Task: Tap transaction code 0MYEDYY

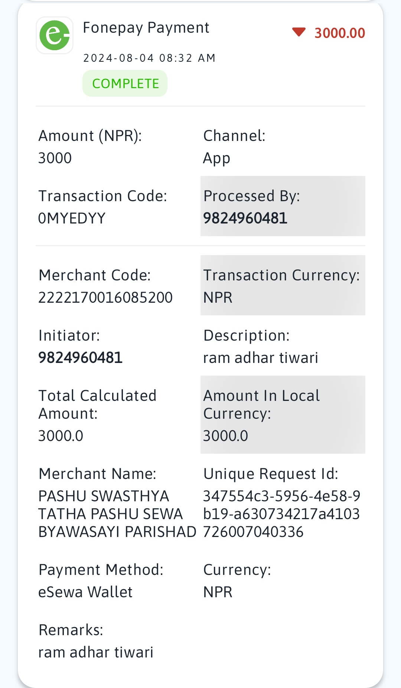Action: [x=72, y=218]
